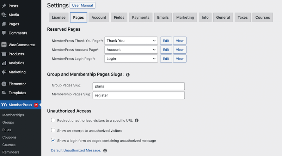The image size is (282, 156).
Task: Switch to the Taxes tab
Action: (243, 18)
